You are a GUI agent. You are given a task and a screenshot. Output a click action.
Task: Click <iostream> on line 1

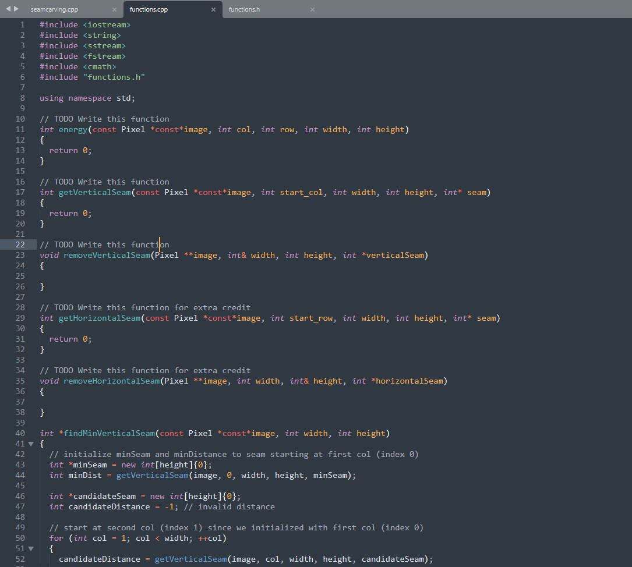[x=107, y=24]
